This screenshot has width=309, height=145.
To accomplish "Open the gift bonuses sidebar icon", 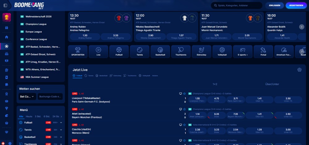I will click(x=6, y=27).
